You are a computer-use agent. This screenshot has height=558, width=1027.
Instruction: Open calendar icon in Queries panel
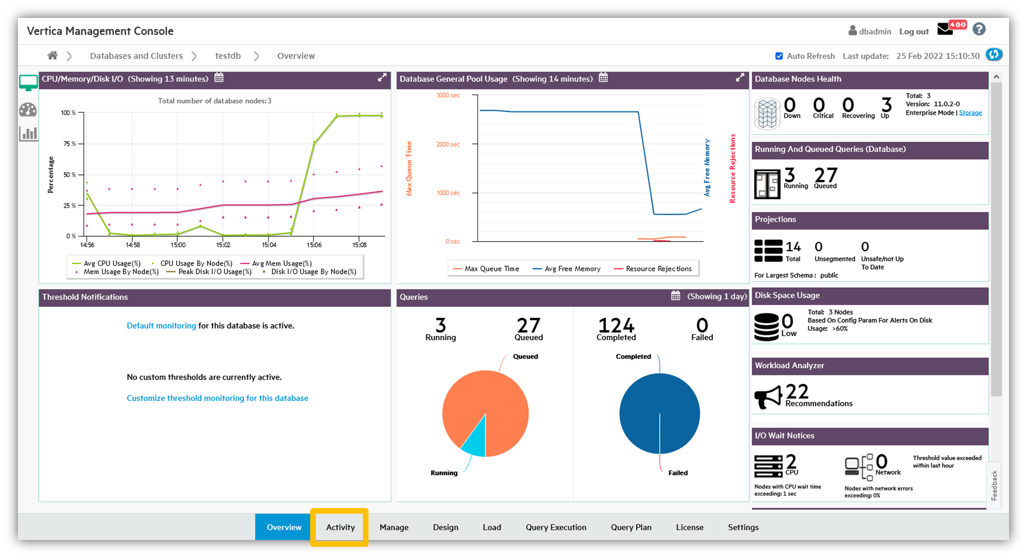coord(676,296)
